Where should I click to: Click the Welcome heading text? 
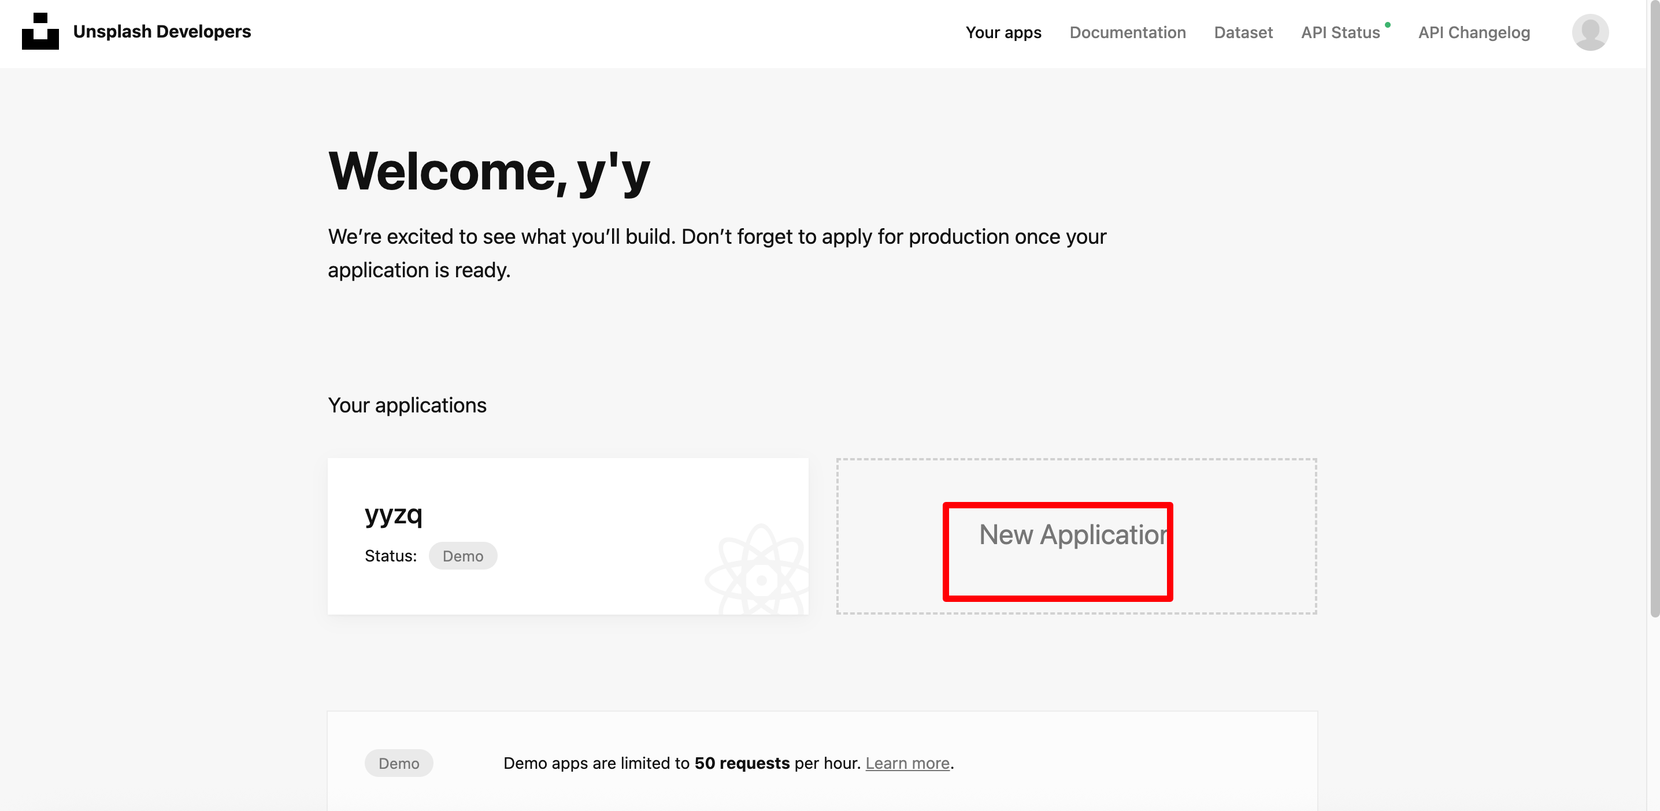(488, 172)
